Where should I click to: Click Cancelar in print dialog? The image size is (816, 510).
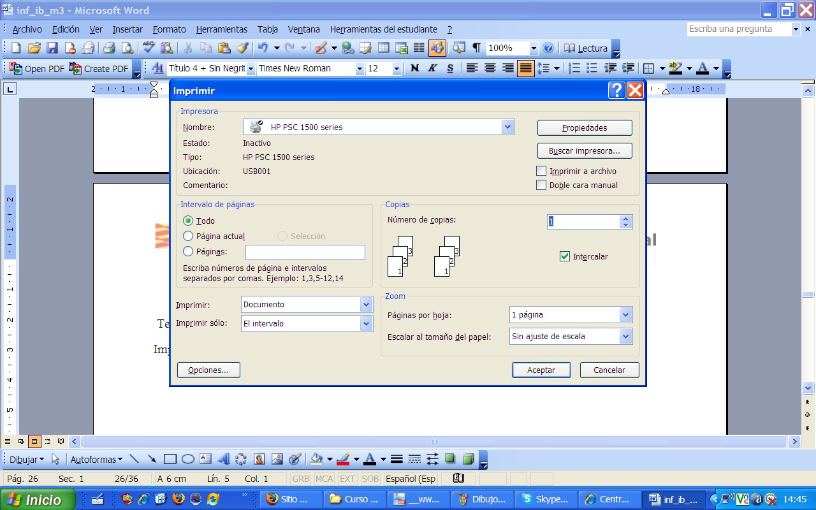[x=609, y=370]
